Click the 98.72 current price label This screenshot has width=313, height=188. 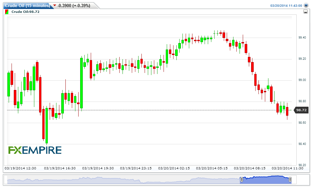pyautogui.click(x=301, y=110)
